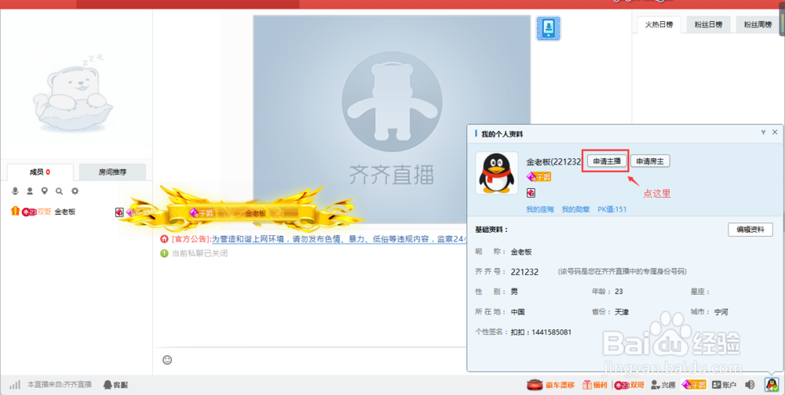Click the 昵称 value 金老板 in the profile

(521, 252)
